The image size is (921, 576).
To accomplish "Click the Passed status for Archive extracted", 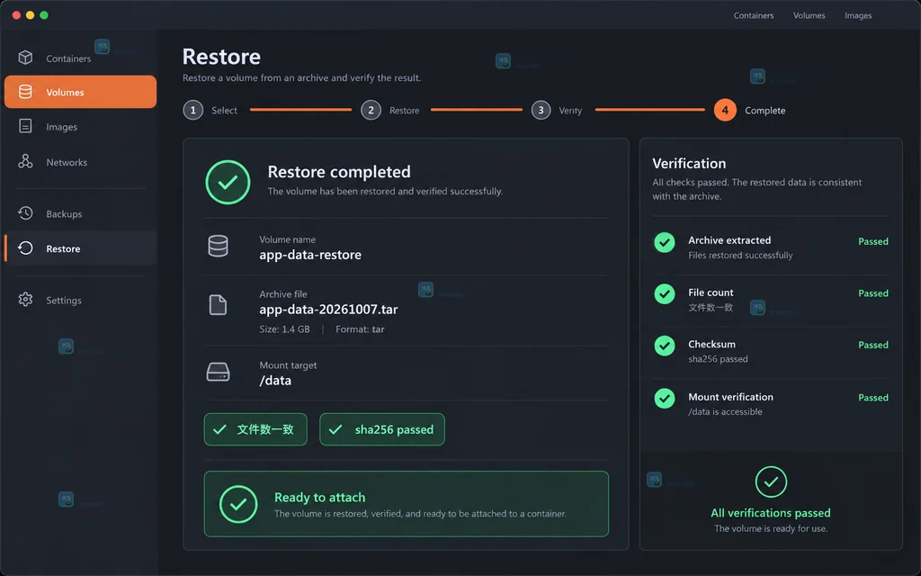I will 872,241.
